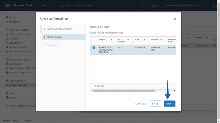Click the Administration icon

(7, 81)
